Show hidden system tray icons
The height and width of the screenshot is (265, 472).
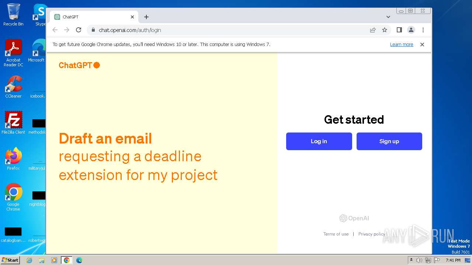click(x=412, y=260)
